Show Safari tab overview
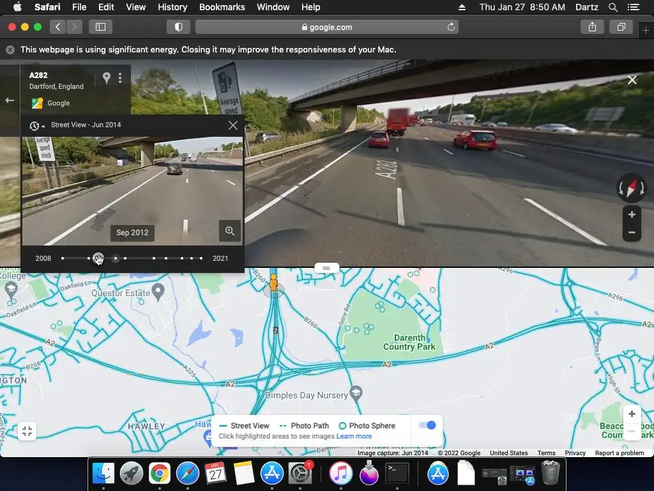654x491 pixels. click(x=621, y=27)
